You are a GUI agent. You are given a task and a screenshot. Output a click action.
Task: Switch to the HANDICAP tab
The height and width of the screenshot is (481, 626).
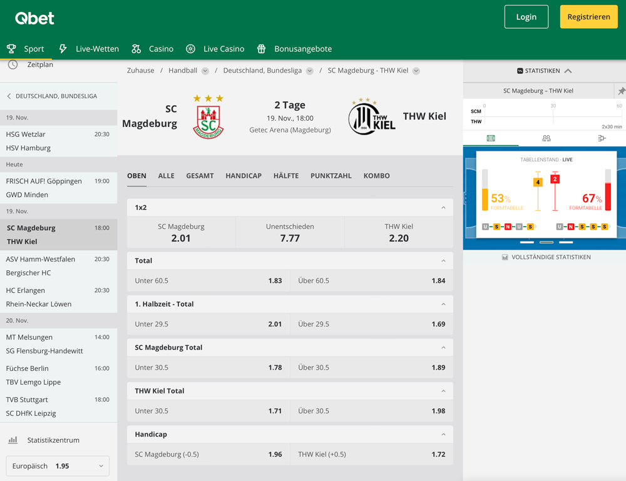[244, 176]
